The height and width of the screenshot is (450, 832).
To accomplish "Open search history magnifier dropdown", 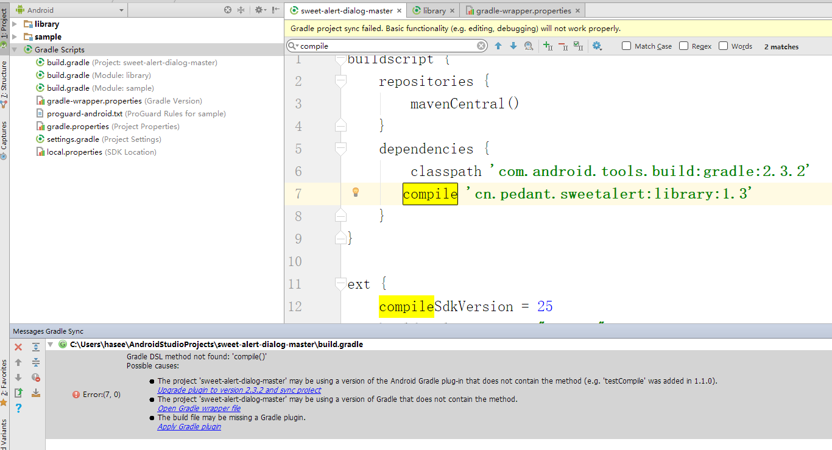I will 294,46.
